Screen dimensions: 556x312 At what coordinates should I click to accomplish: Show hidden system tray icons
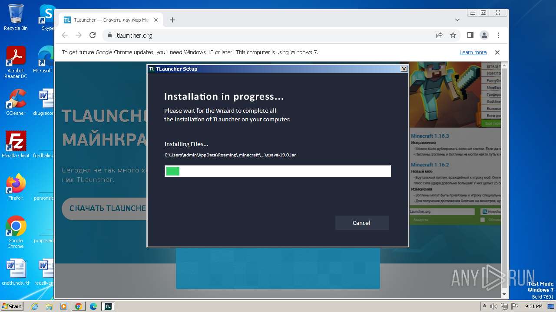tap(484, 306)
